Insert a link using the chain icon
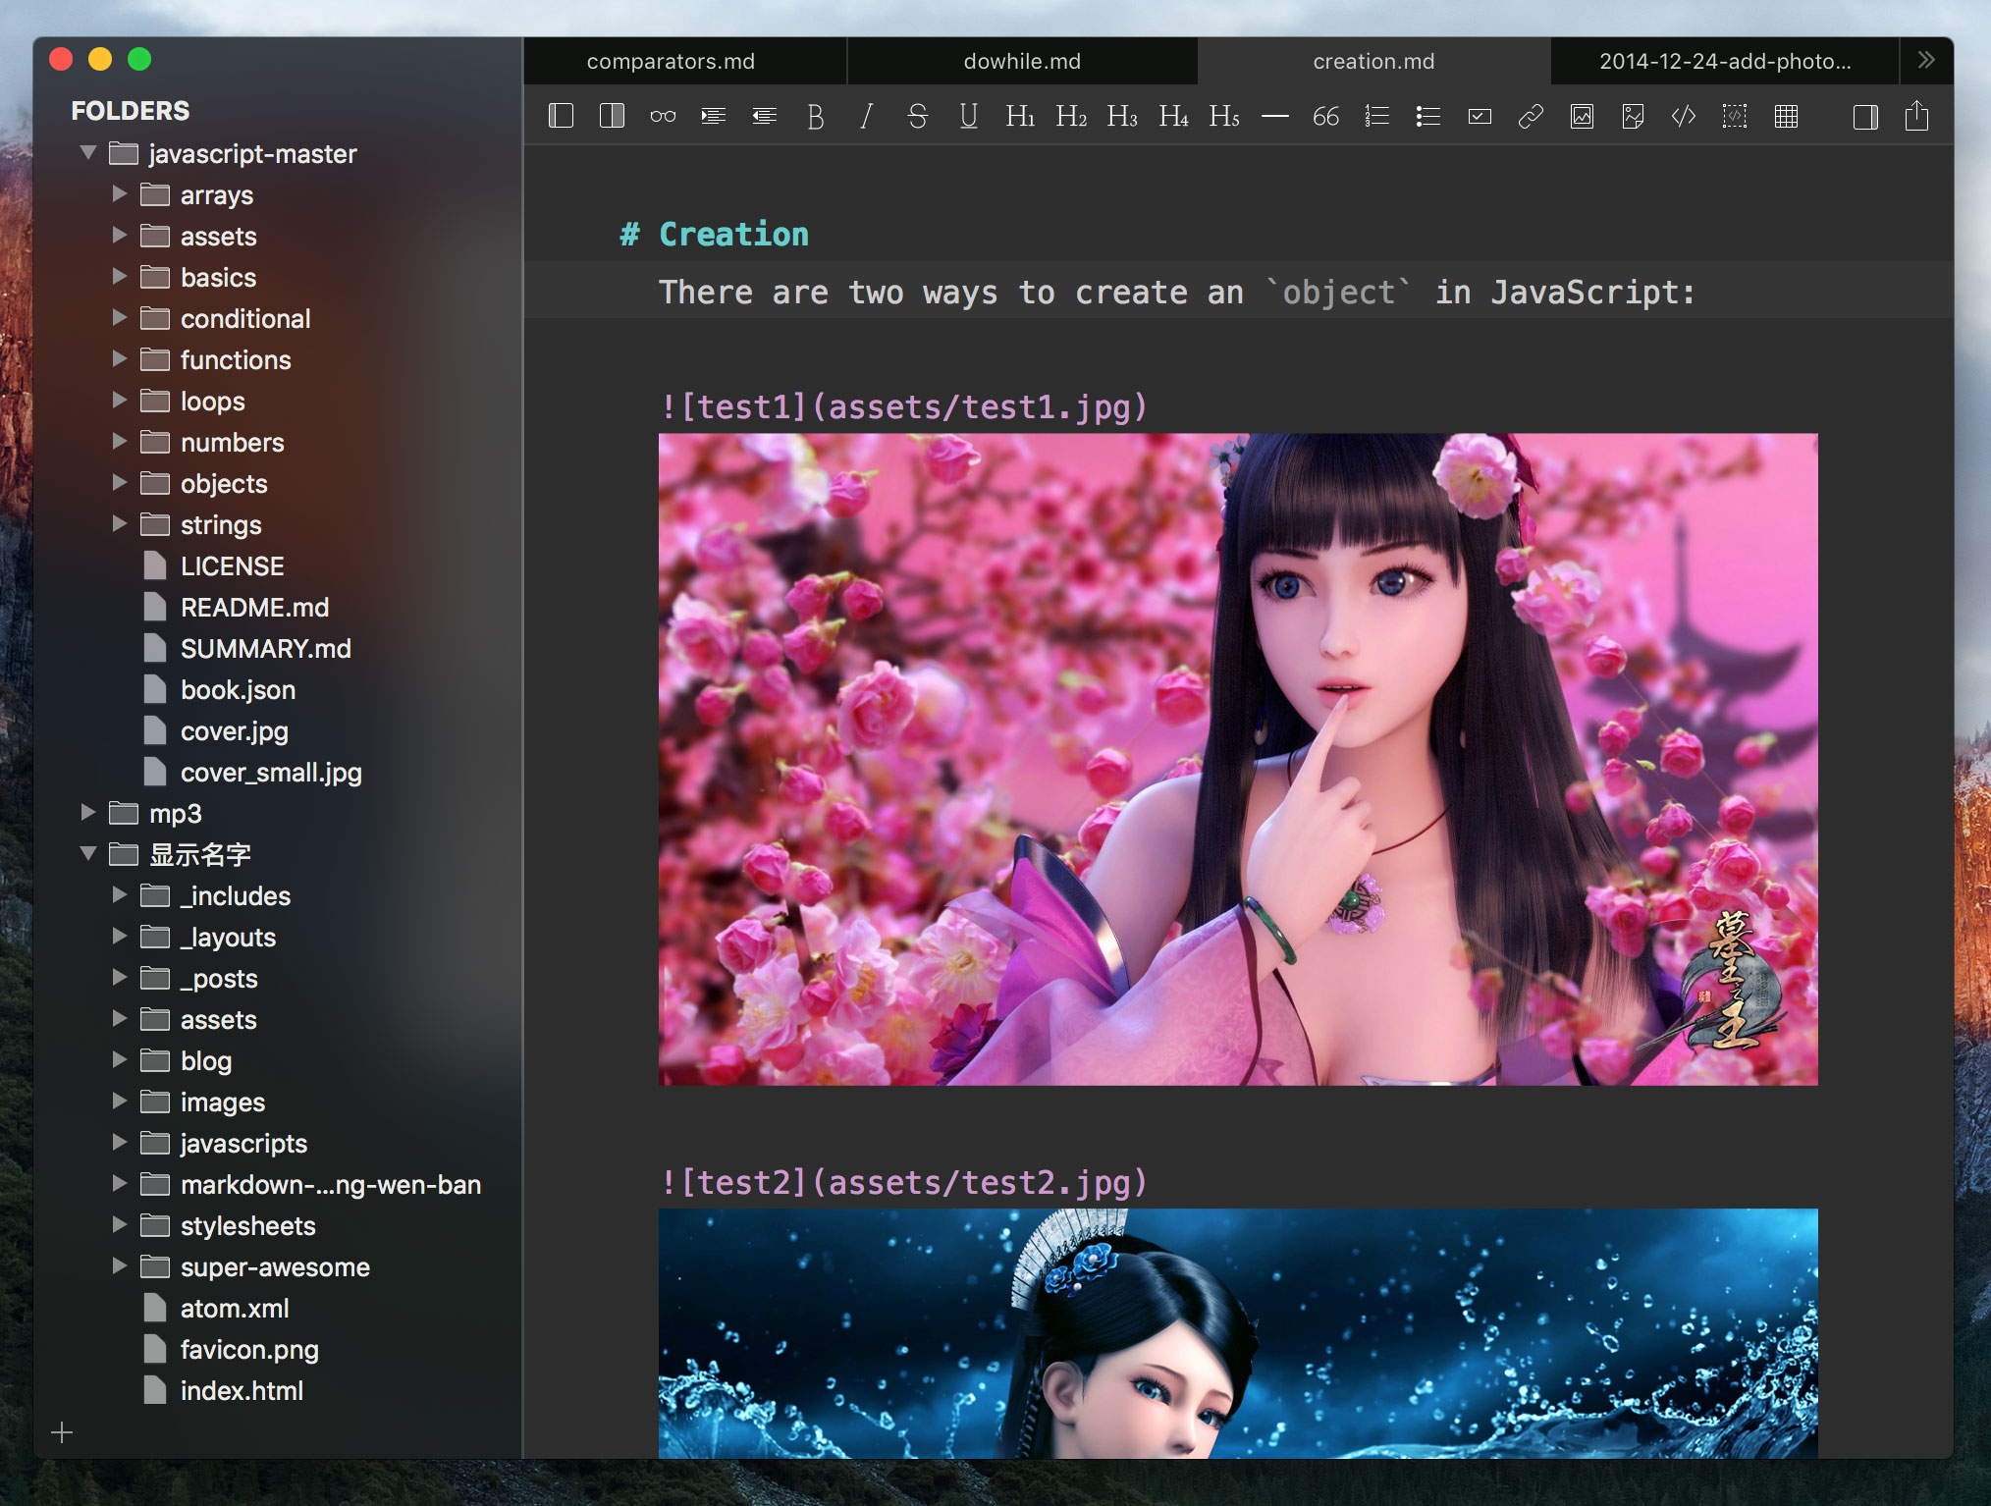 (1530, 117)
